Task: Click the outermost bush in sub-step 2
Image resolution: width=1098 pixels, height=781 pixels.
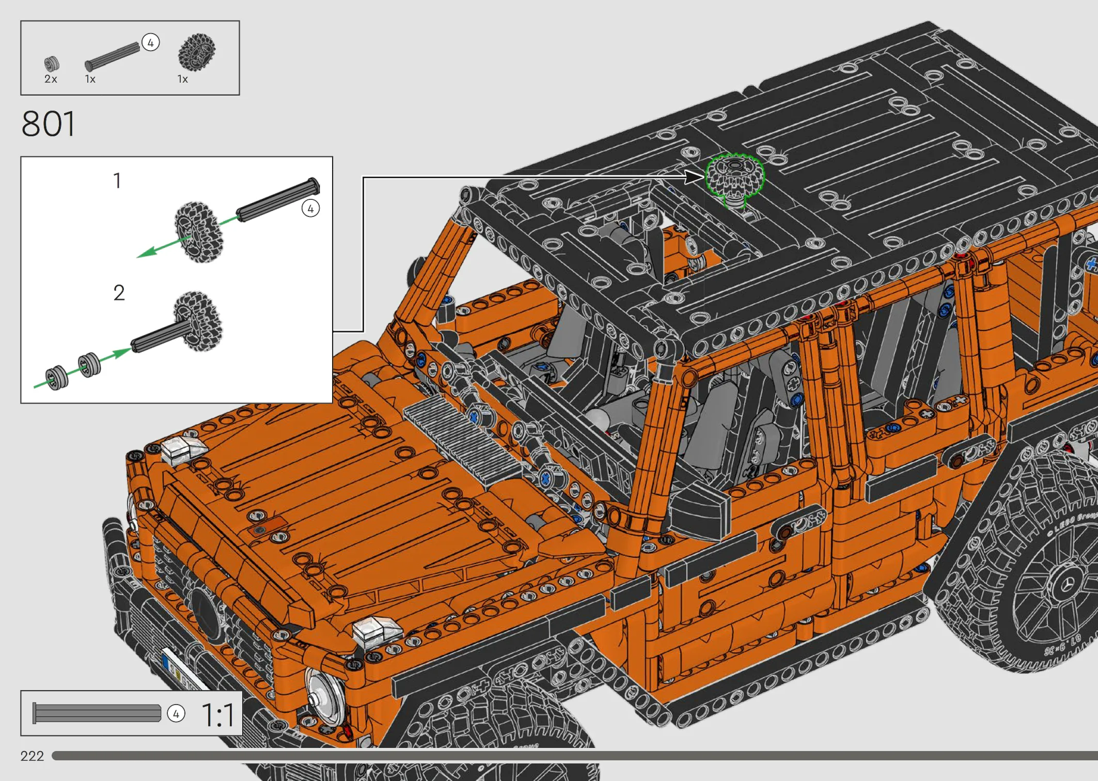Action: click(56, 378)
